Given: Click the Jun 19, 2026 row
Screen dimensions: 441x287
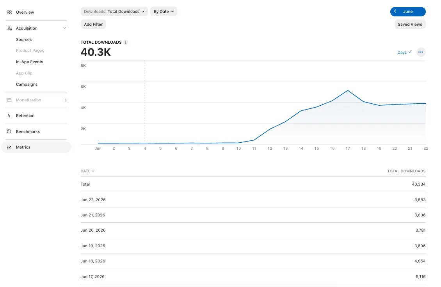Looking at the screenshot, I should [x=253, y=246].
